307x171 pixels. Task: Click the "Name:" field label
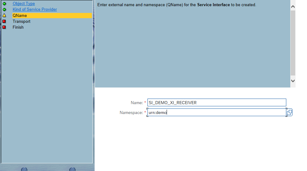pos(136,103)
